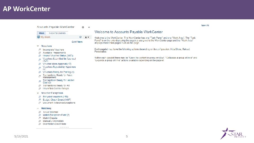254x143 pixels.
Task: Switch to the Main tab
Action: click(42, 33)
